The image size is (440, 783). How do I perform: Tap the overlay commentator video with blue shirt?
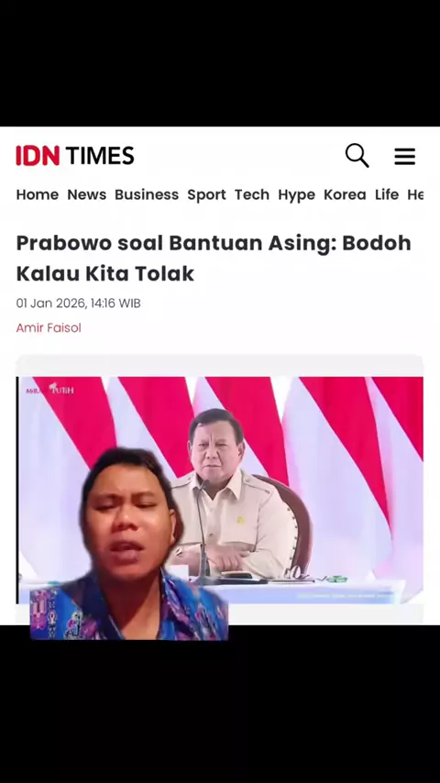coord(129,544)
